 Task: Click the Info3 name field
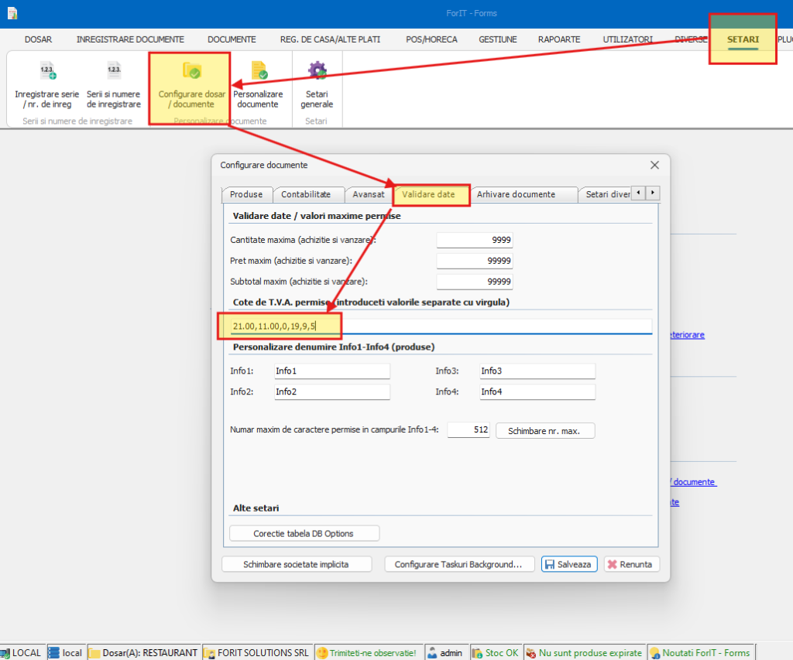click(x=537, y=371)
